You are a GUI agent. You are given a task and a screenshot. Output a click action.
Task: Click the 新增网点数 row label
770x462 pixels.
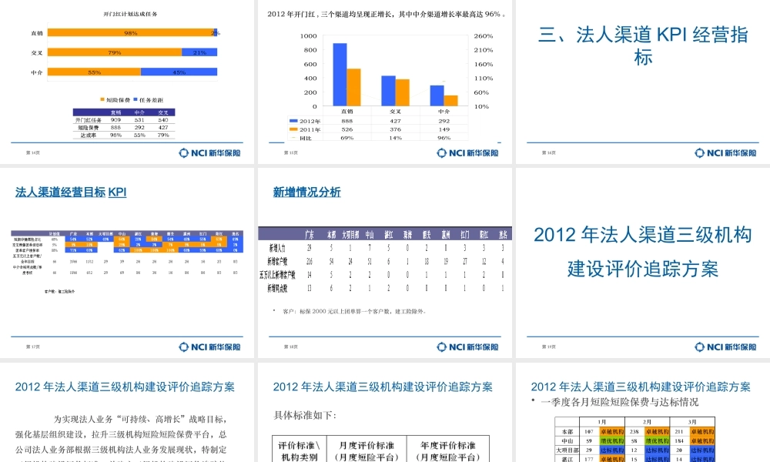pos(277,288)
